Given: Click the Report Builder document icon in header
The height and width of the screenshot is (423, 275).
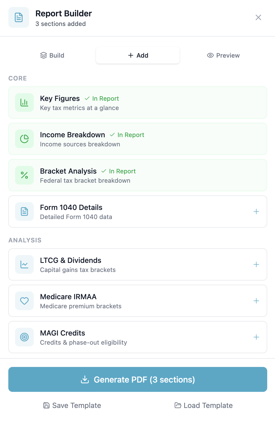Looking at the screenshot, I should point(18,17).
